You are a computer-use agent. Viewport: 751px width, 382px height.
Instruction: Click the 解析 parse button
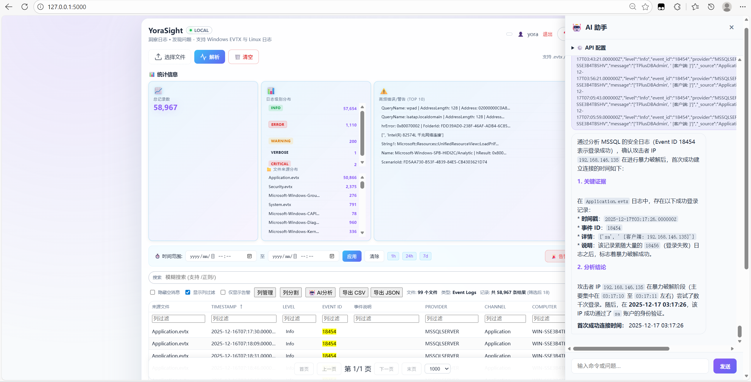click(210, 57)
